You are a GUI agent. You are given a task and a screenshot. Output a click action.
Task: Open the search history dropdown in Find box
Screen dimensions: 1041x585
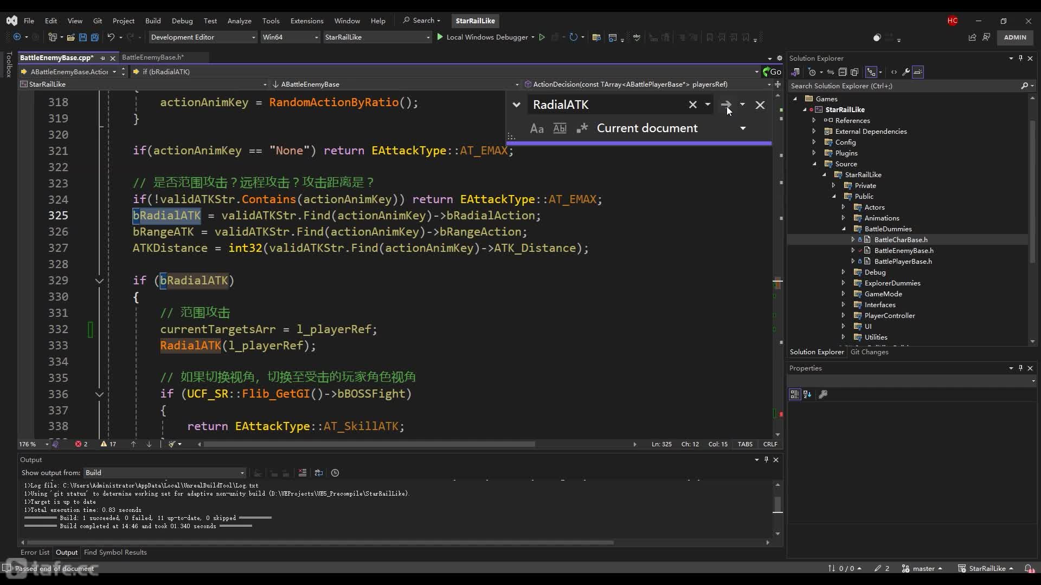pos(708,105)
